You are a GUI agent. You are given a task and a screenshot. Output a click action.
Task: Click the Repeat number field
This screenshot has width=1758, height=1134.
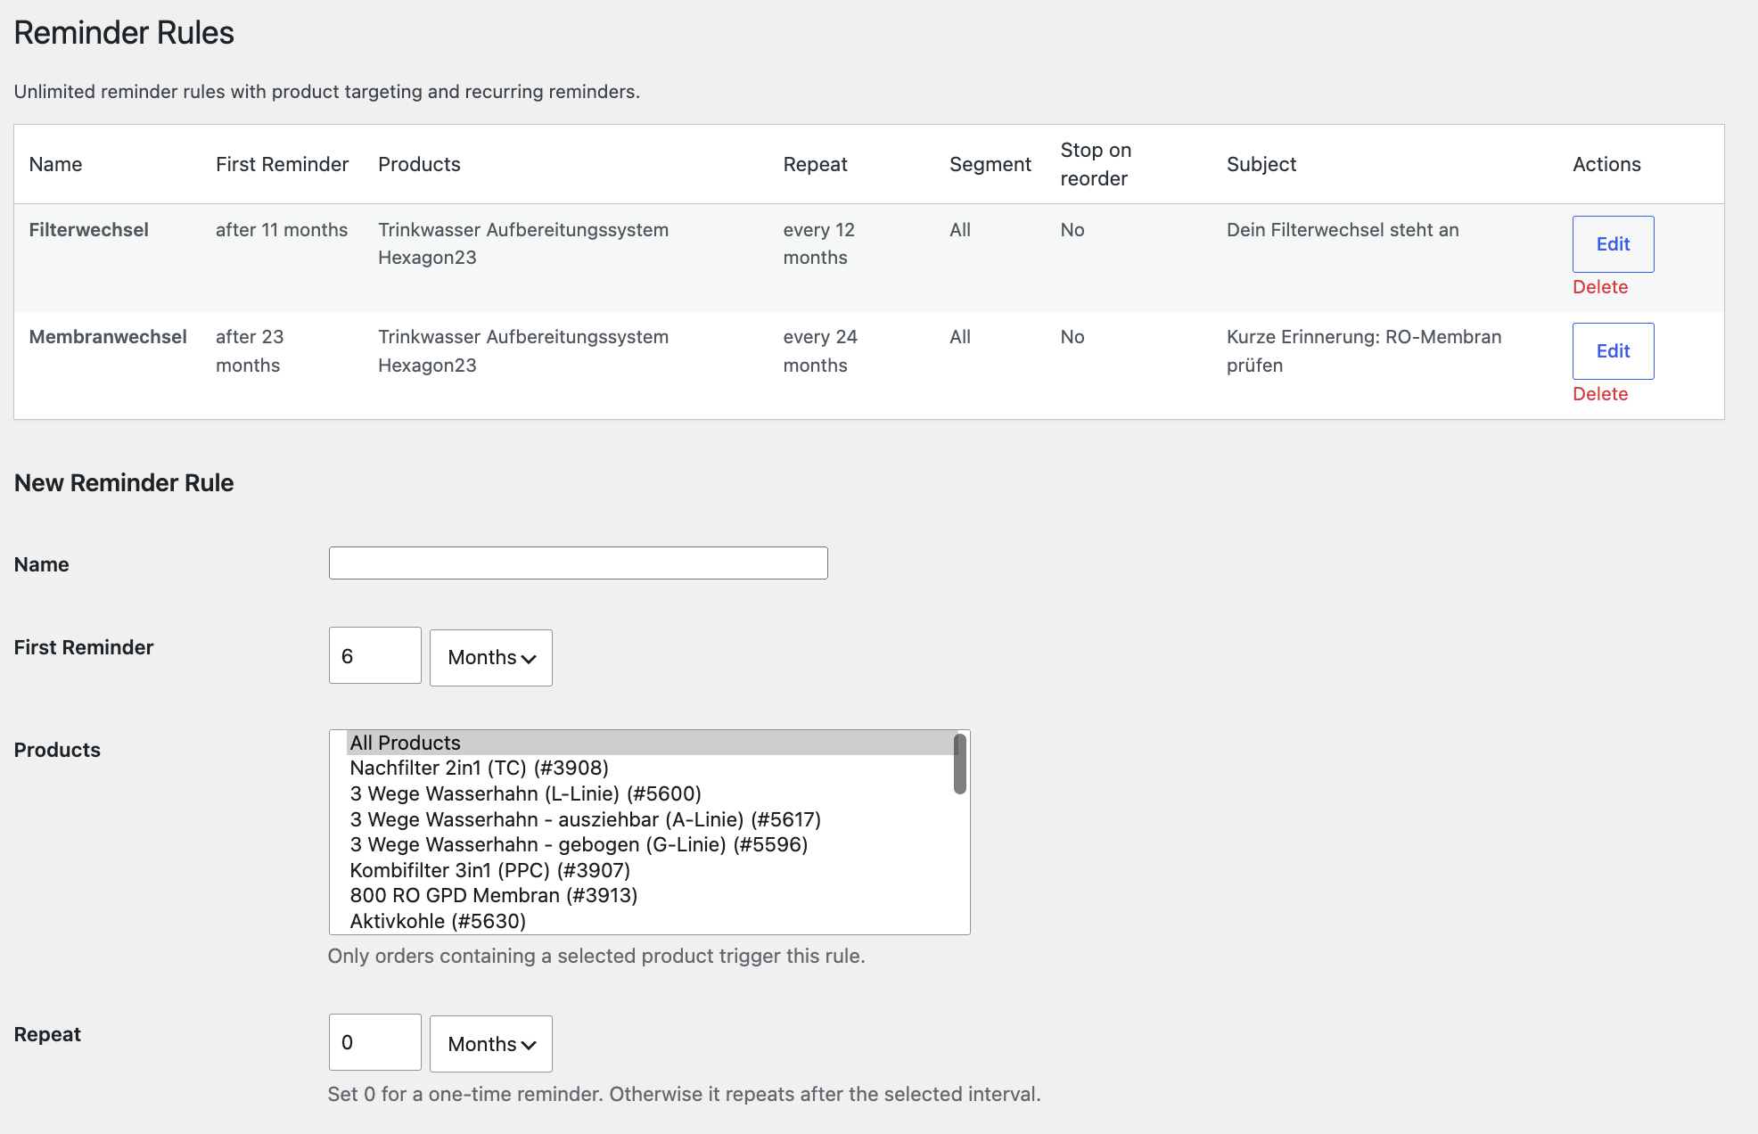(374, 1042)
